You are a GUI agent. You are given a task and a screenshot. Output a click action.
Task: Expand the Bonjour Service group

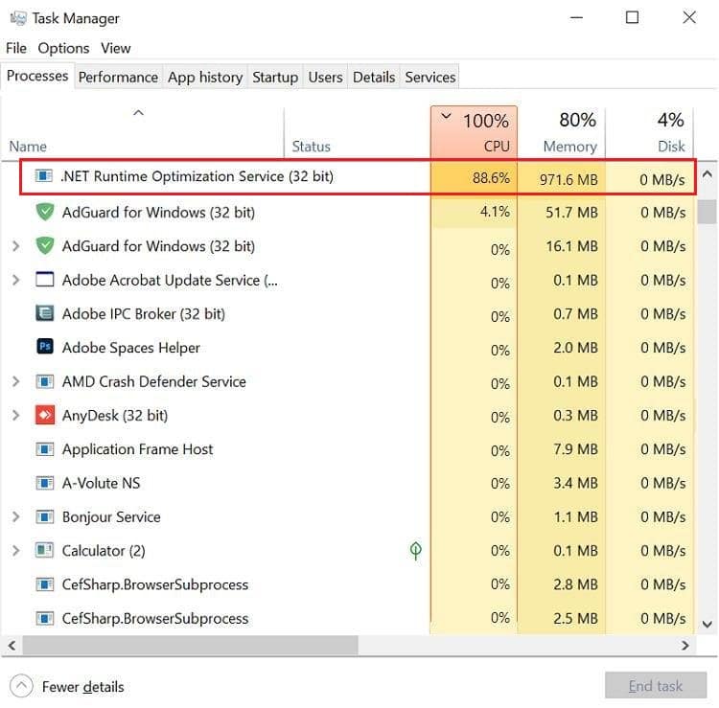[x=16, y=517]
